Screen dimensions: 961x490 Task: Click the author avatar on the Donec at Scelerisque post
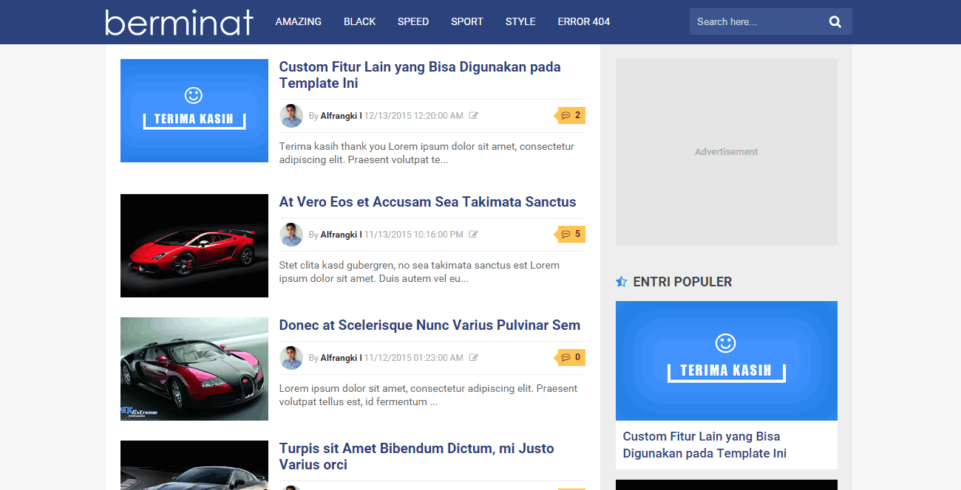[x=291, y=358]
